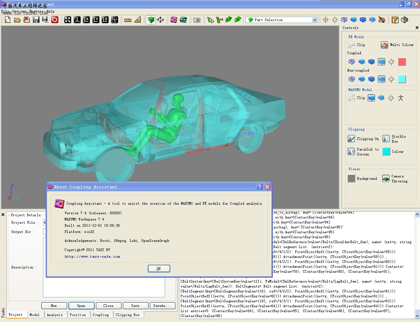Set the view along the Z axis

105,20
